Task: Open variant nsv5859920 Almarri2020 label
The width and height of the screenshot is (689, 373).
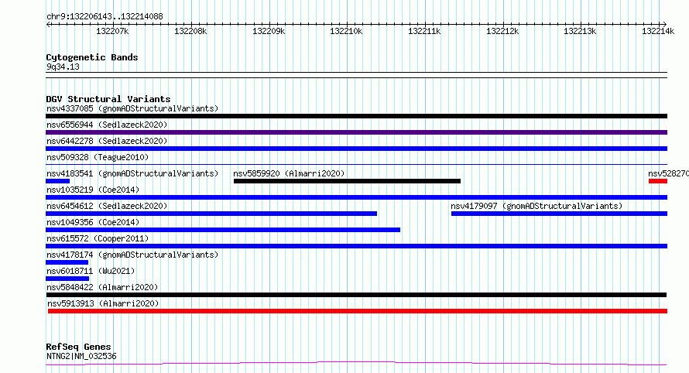Action: coord(289,173)
